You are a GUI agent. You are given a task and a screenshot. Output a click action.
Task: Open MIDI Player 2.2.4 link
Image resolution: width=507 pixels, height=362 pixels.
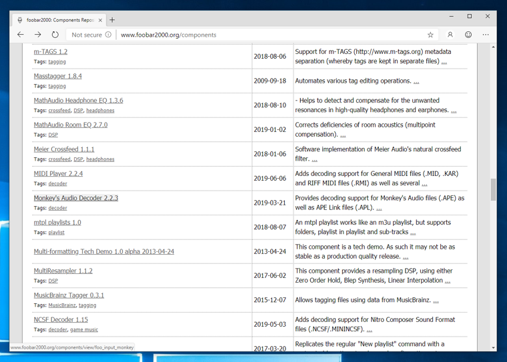click(x=58, y=173)
